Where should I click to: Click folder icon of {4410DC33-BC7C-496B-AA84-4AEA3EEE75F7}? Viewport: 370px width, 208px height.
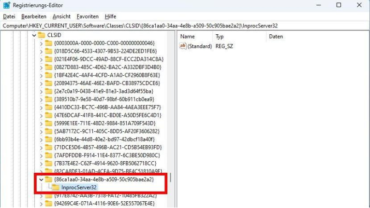click(48, 107)
